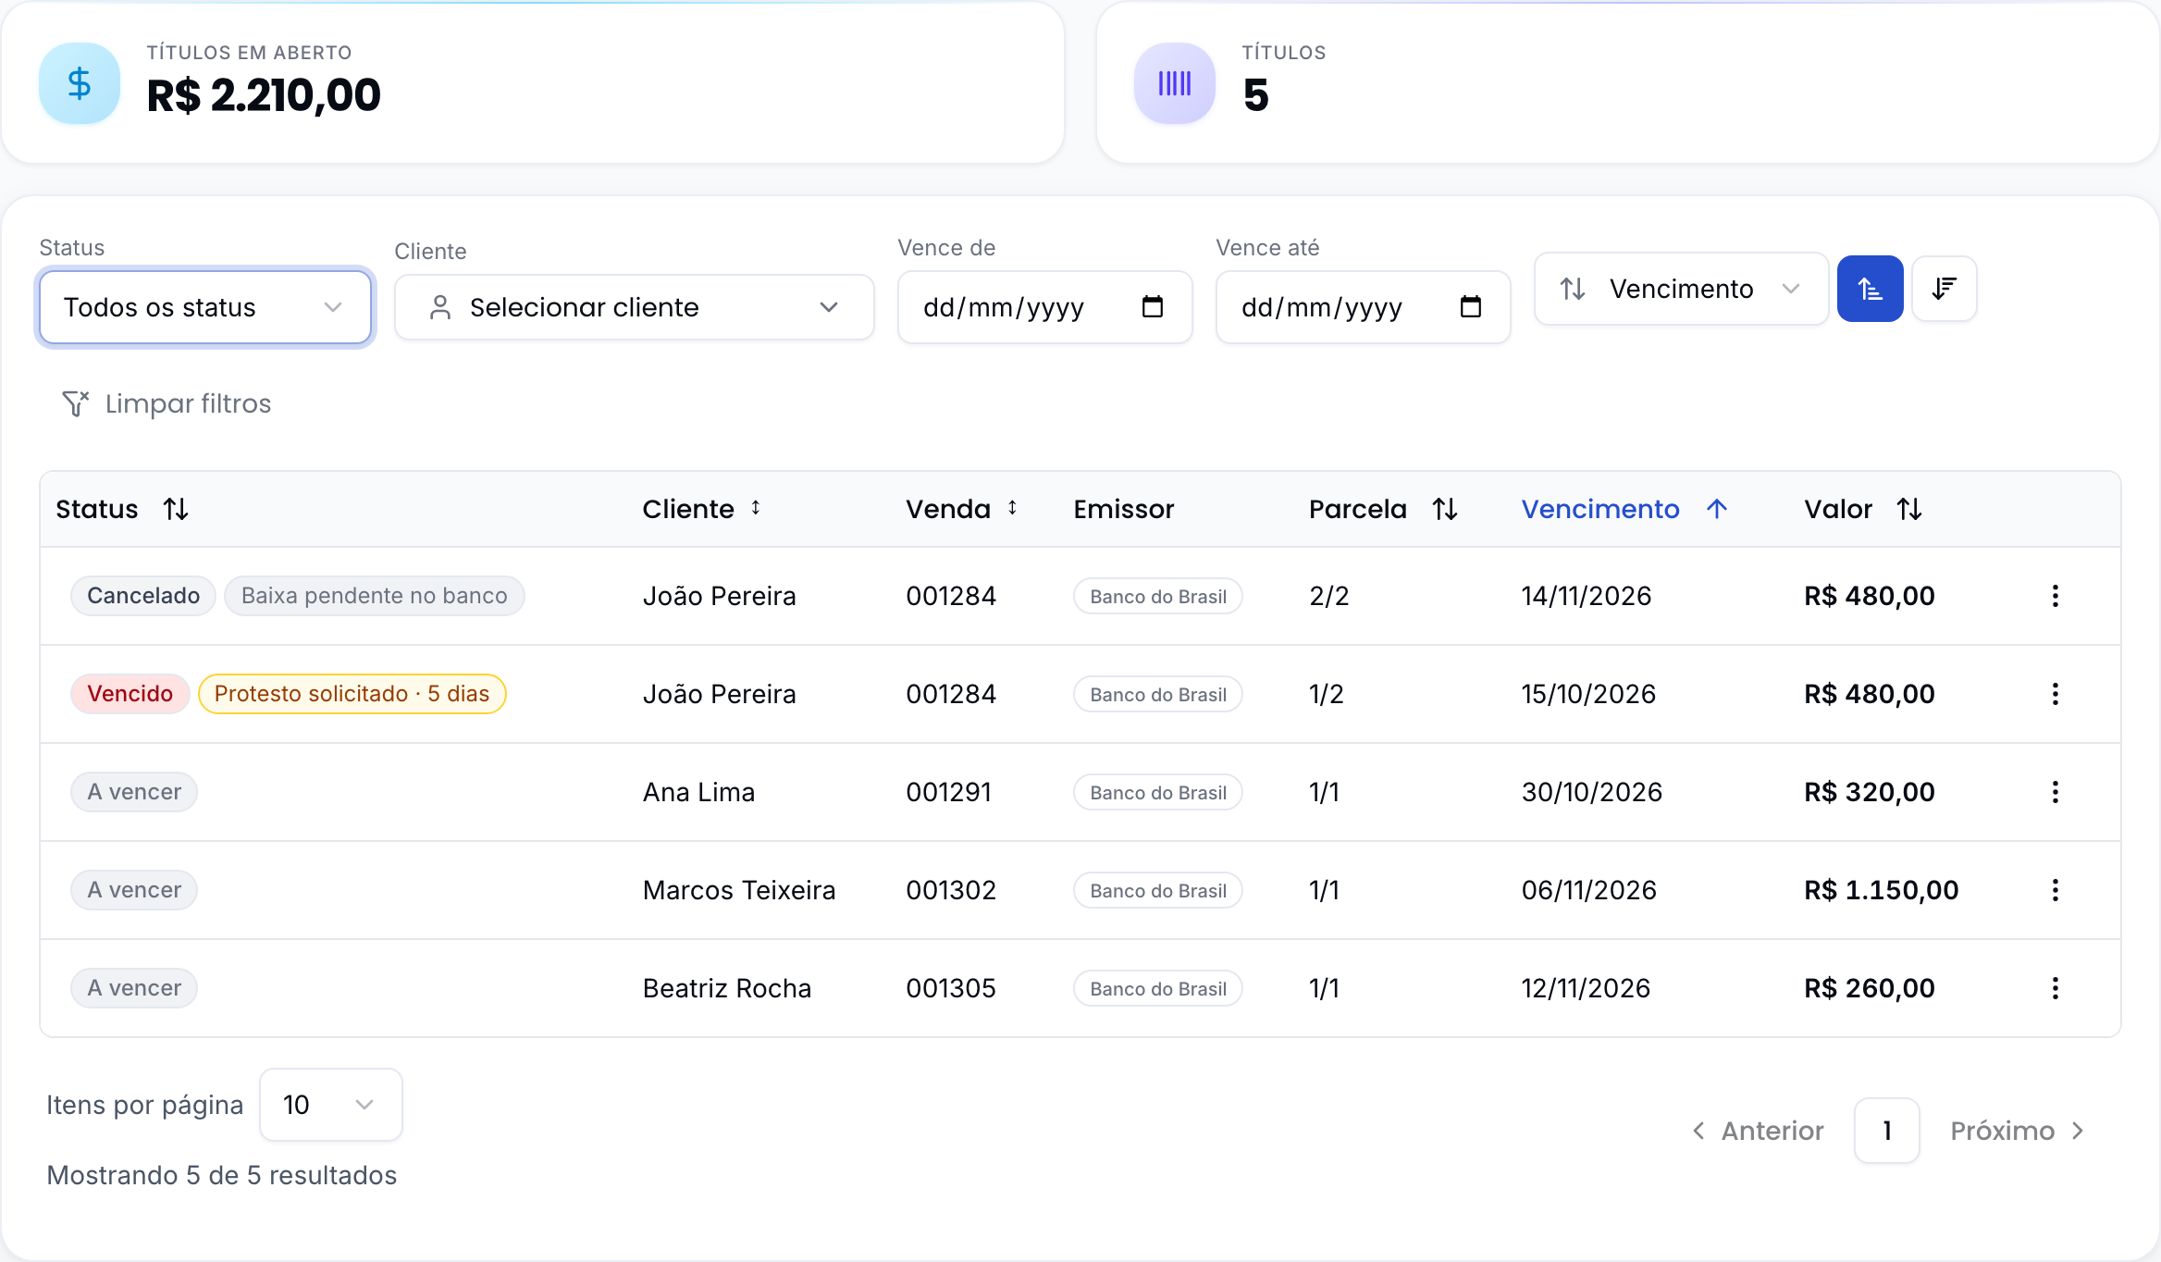This screenshot has height=1262, width=2161.
Task: Open row actions menu for Vencido João Pereira
Action: coord(2055,694)
